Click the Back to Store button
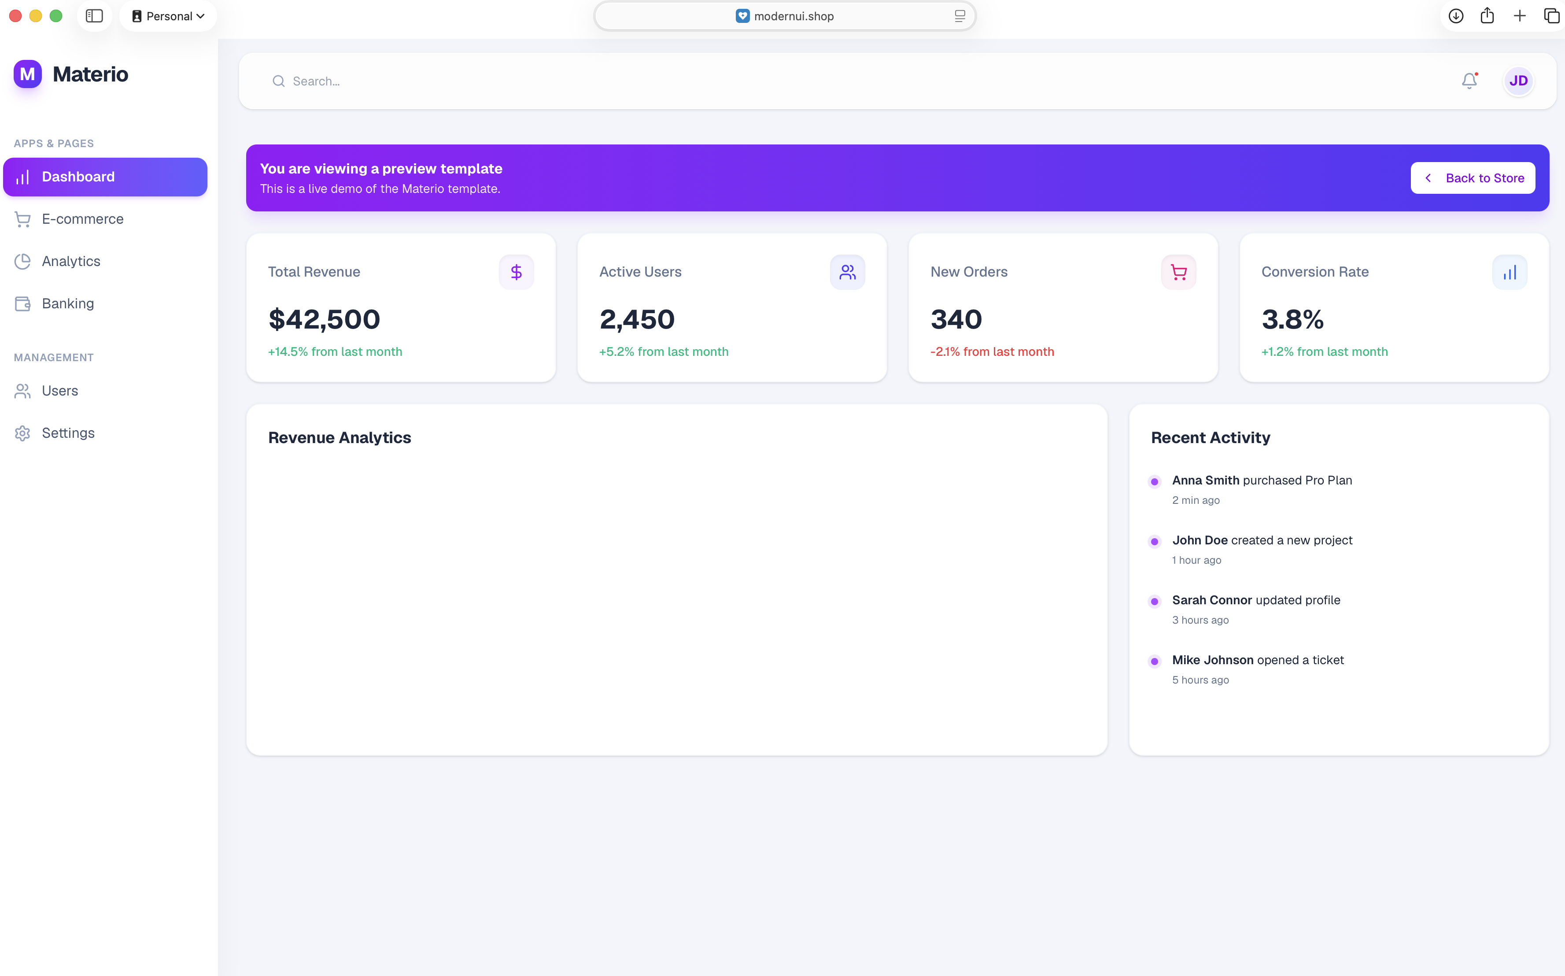1565x976 pixels. [x=1473, y=178]
